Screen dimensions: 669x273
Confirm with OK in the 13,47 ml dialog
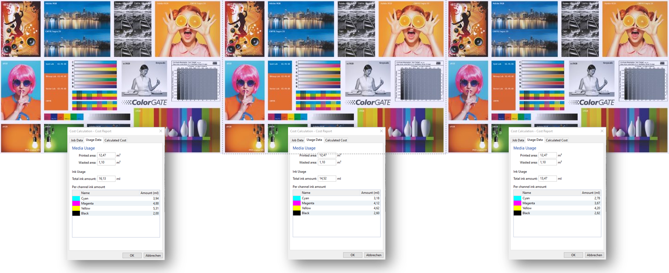(x=573, y=255)
